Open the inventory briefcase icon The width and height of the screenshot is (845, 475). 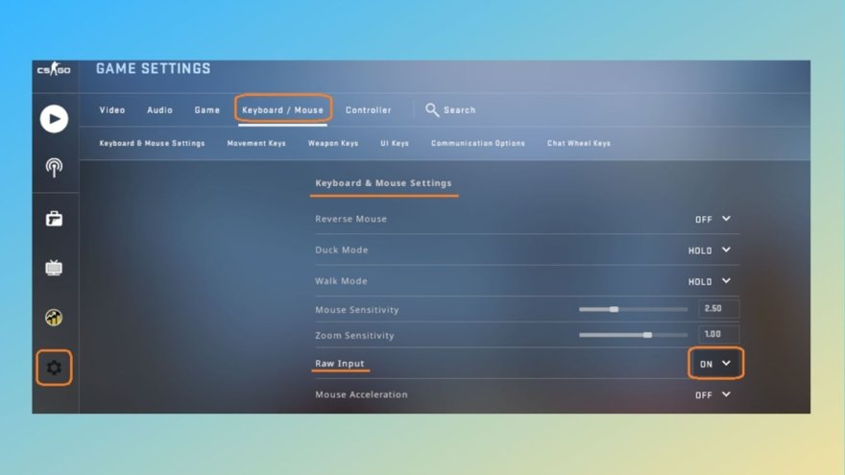pos(54,219)
